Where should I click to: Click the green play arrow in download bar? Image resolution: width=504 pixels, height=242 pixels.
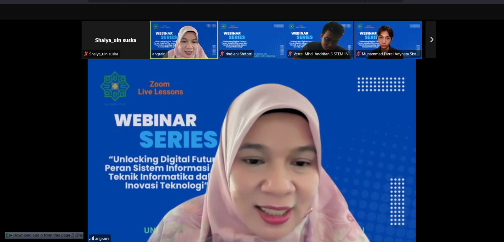tap(11, 235)
